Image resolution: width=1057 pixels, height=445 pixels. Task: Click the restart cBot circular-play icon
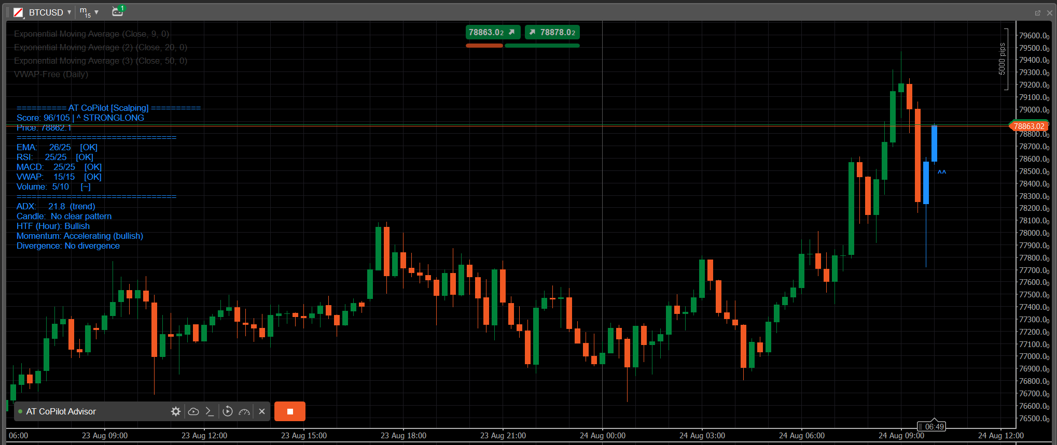point(228,411)
